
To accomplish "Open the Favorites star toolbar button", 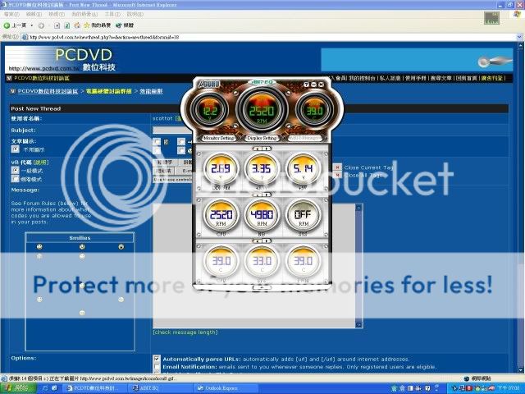I will tap(97, 25).
